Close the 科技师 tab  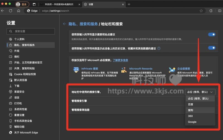tap(79, 4)
